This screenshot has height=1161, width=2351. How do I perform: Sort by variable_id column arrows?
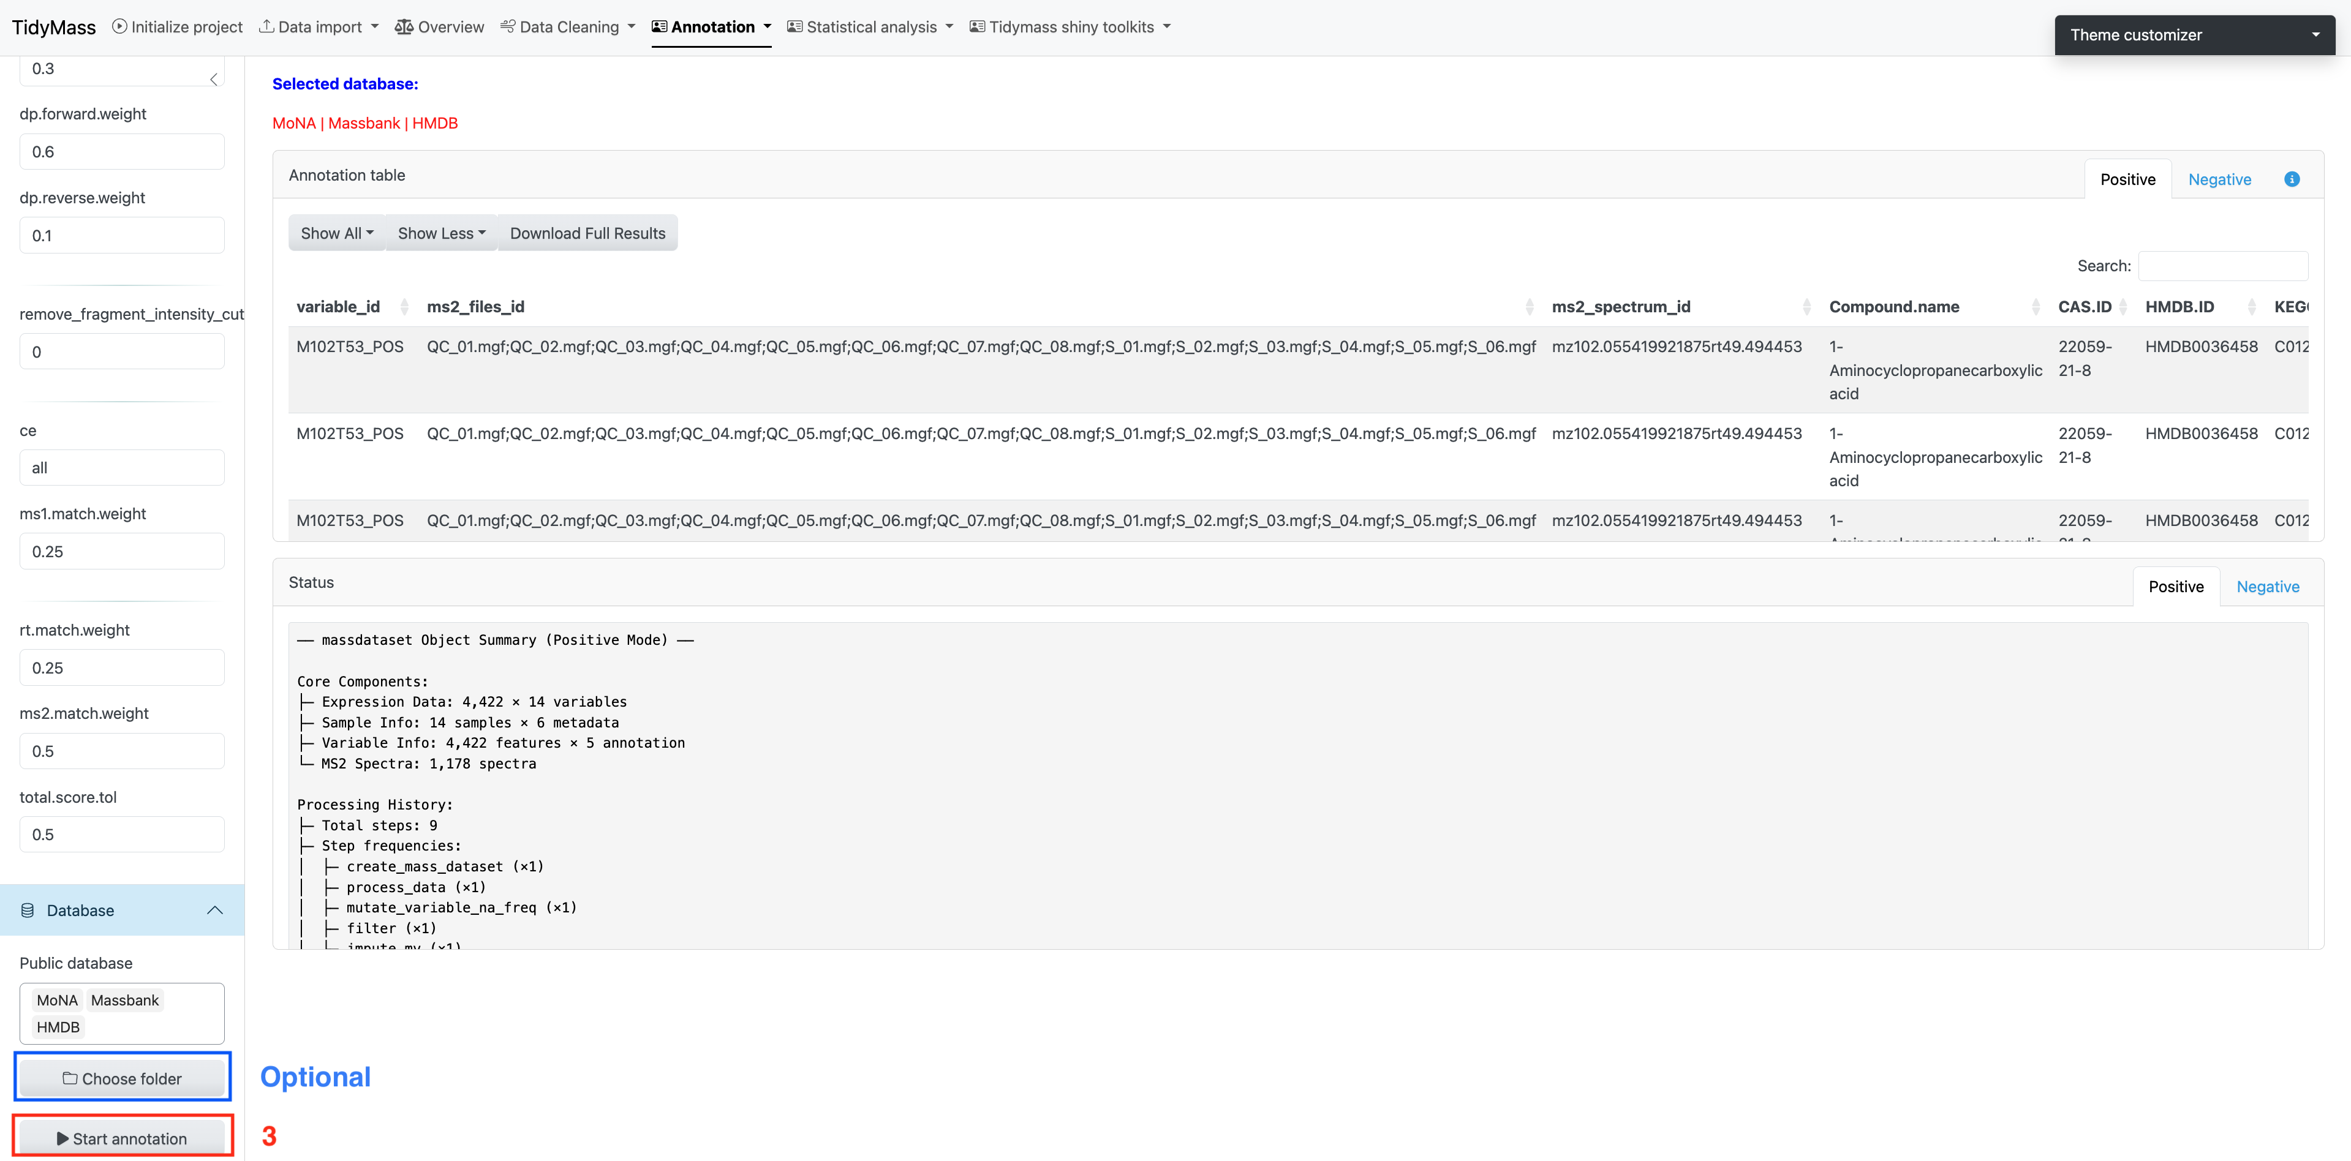pos(404,307)
